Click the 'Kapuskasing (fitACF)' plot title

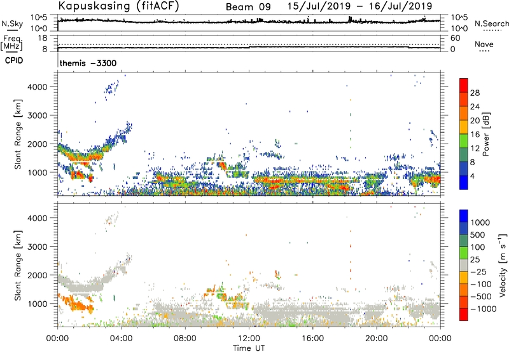click(x=118, y=6)
